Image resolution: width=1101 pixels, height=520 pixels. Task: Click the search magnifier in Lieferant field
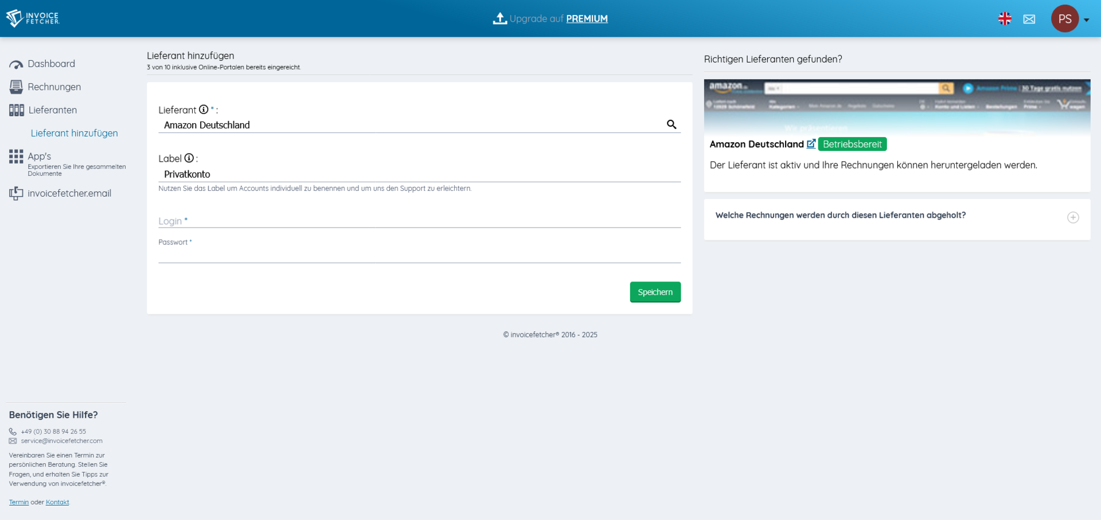671,124
